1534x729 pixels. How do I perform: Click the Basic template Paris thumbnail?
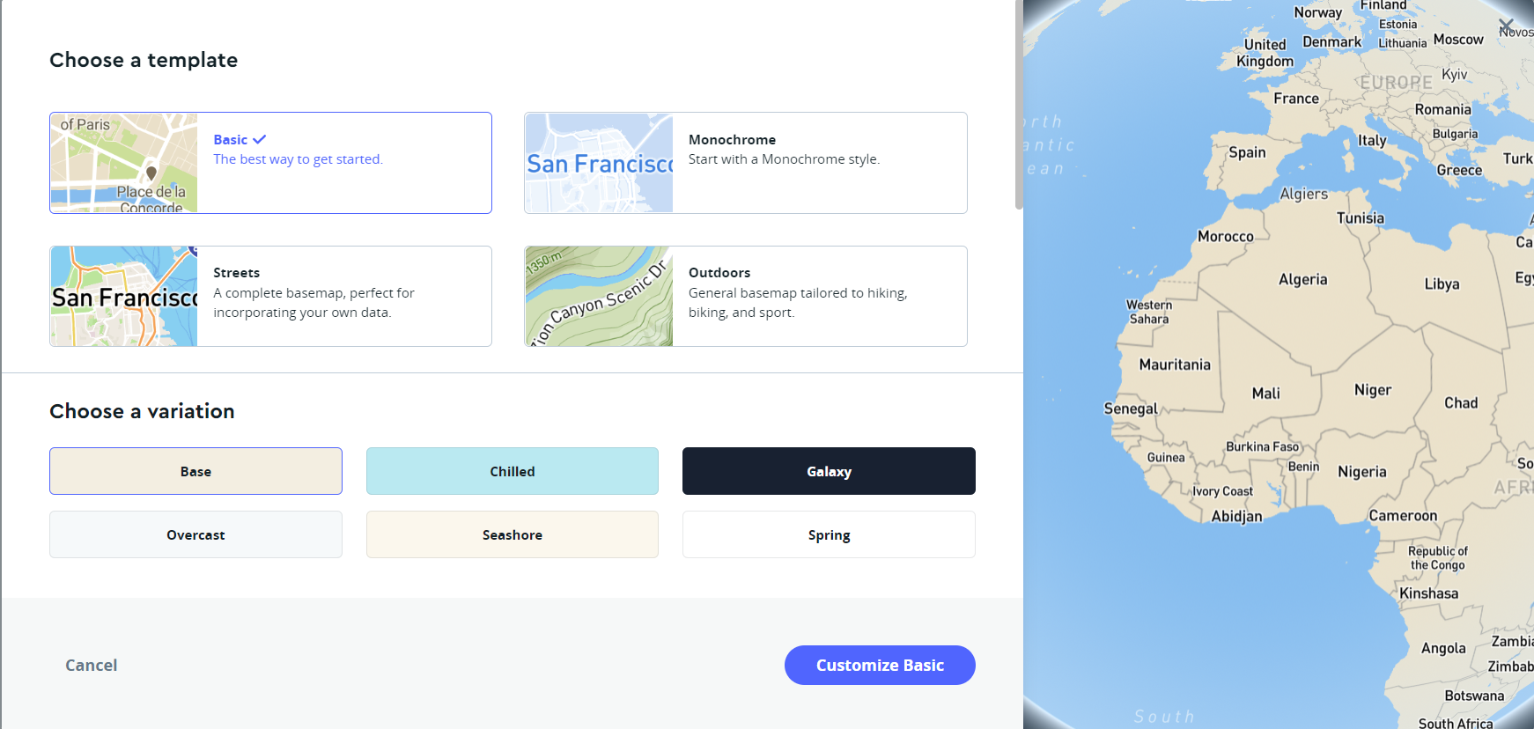point(124,163)
